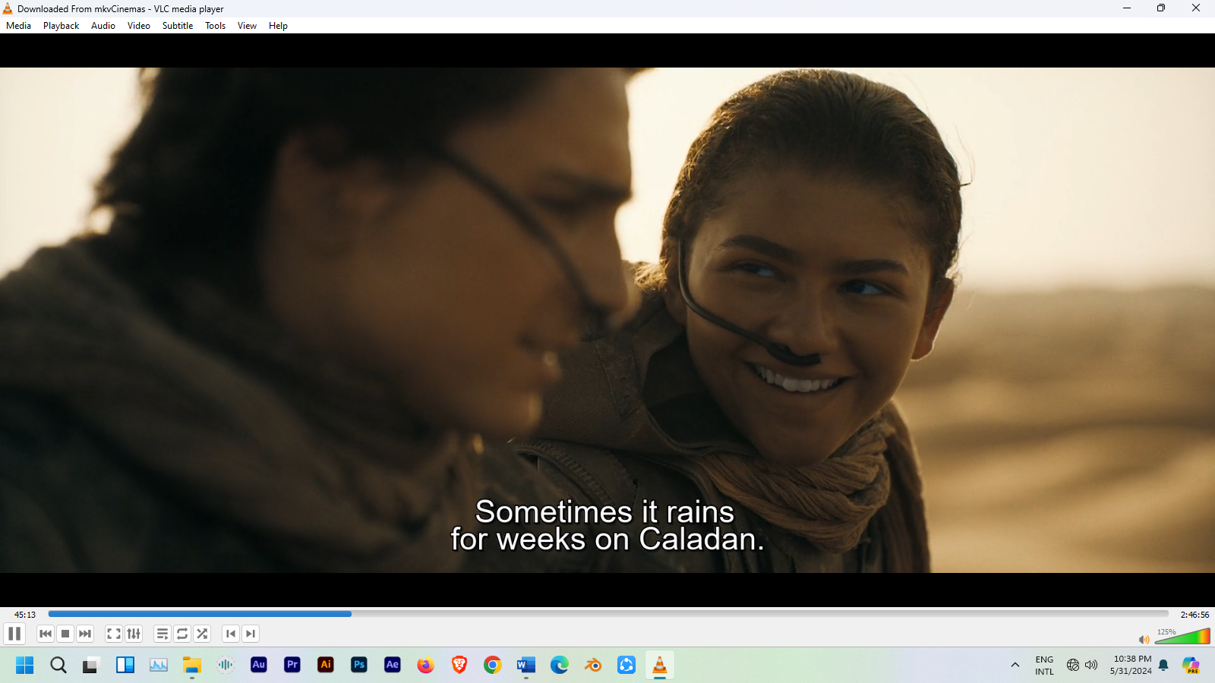Show extended settings and effects
Screen dimensions: 1215x683
click(x=134, y=634)
